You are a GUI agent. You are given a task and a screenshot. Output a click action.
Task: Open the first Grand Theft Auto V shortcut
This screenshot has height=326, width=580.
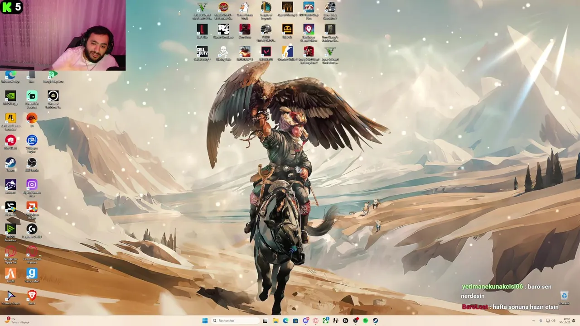[202, 11]
